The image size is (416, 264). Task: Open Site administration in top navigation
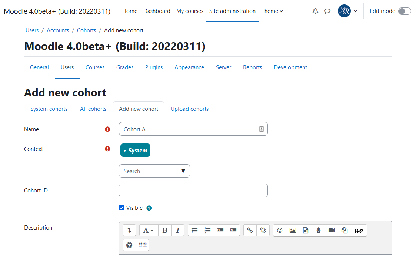click(x=232, y=11)
